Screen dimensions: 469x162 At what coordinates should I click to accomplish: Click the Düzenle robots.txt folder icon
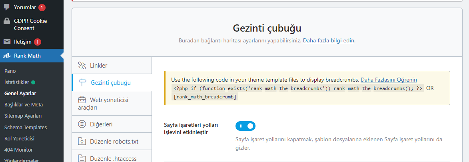(82, 141)
